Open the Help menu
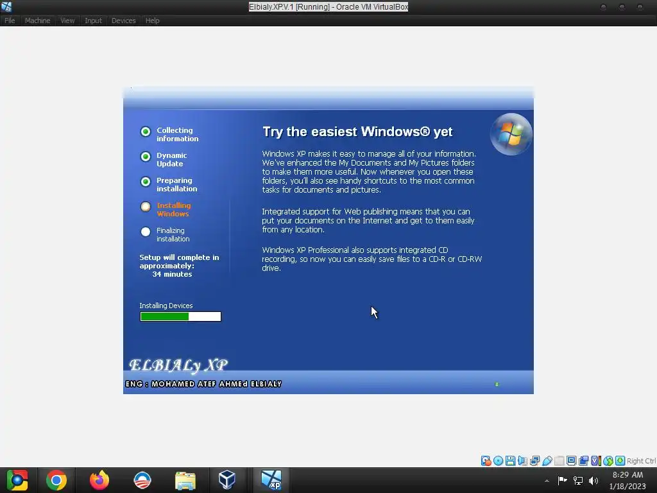The width and height of the screenshot is (657, 493). tap(153, 21)
